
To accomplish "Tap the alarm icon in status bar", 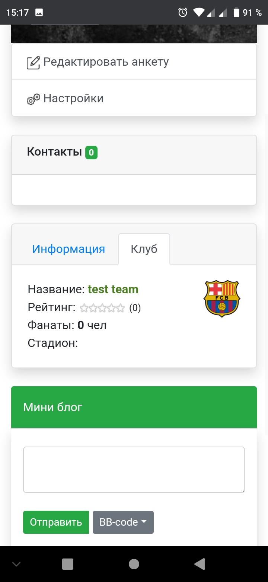I will tap(183, 13).
